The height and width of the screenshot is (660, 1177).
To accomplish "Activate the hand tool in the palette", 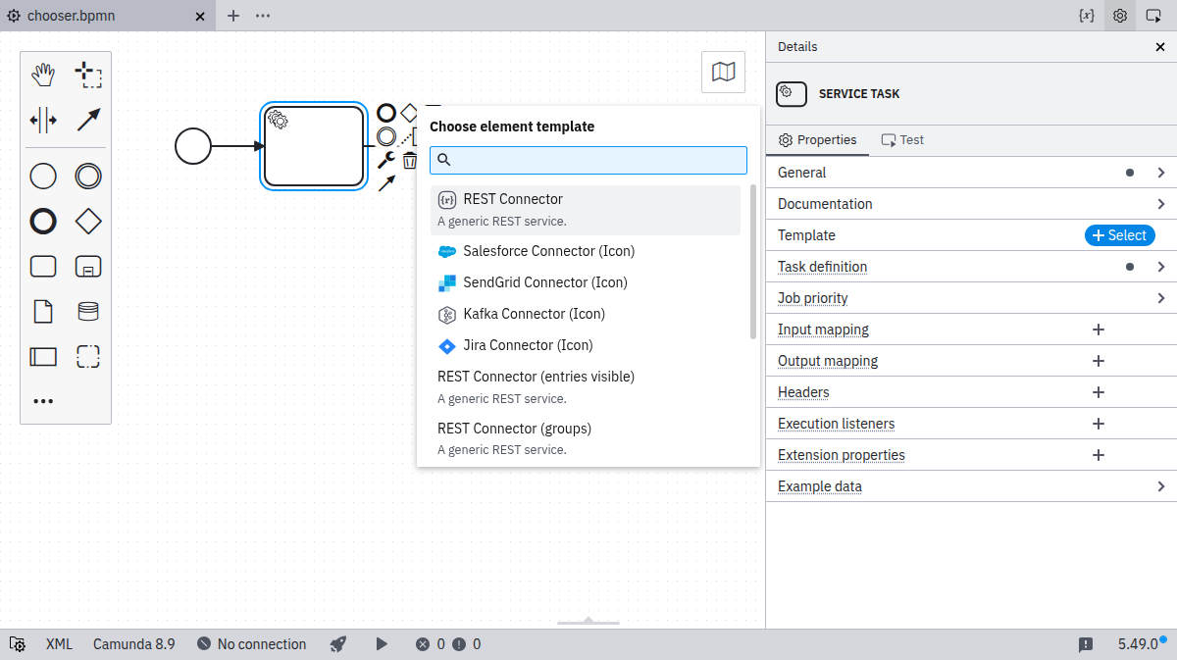I will pyautogui.click(x=43, y=75).
